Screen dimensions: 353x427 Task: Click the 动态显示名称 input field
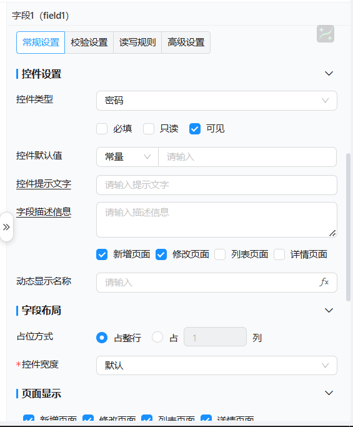217,283
